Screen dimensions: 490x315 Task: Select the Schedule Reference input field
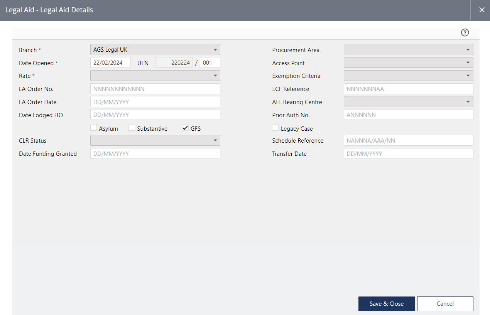[x=408, y=140]
